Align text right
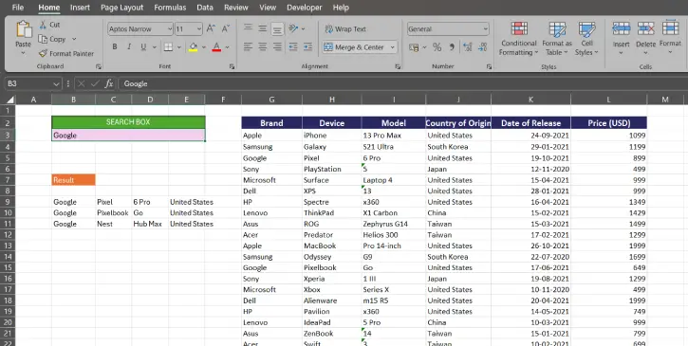Viewport: 688px width, 346px height. [277, 46]
